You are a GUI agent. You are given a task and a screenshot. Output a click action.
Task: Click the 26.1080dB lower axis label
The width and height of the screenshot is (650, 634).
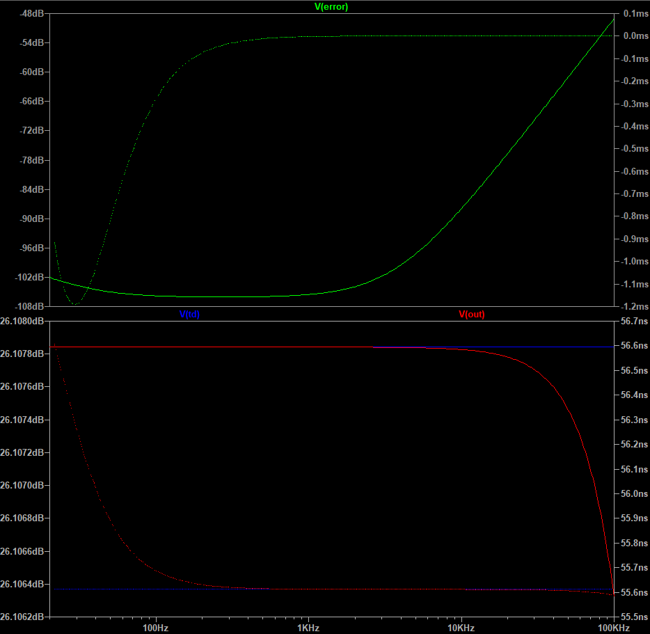pos(22,321)
